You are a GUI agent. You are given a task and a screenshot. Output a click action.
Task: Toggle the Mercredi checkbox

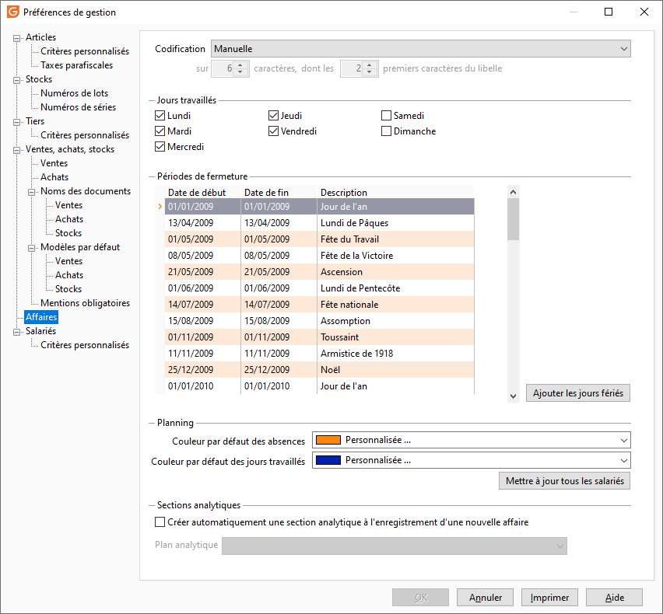(x=160, y=147)
